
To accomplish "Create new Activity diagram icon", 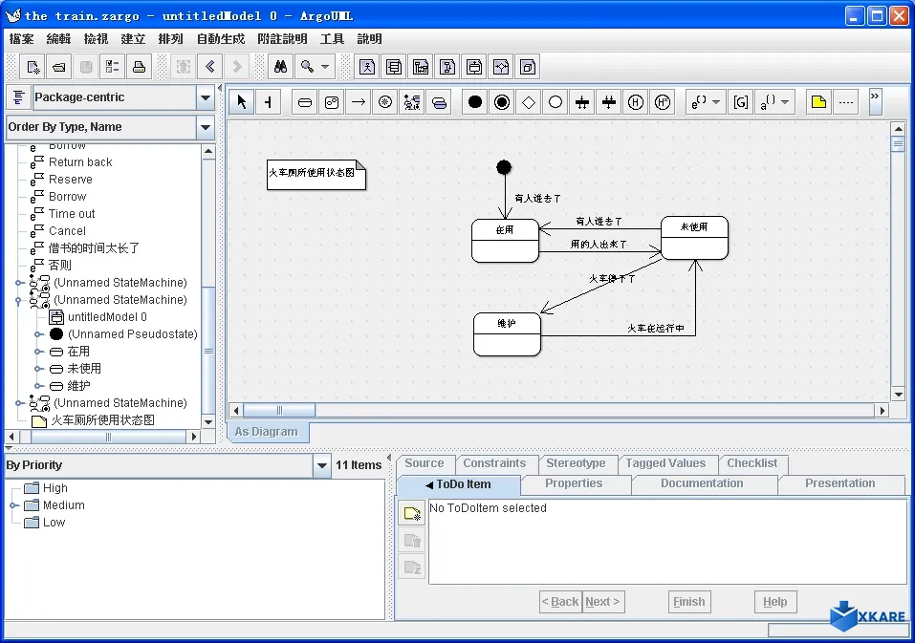I will (501, 67).
